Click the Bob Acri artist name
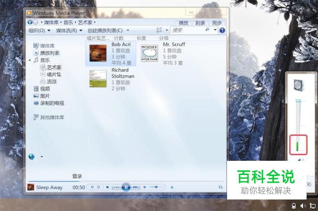 (x=121, y=44)
